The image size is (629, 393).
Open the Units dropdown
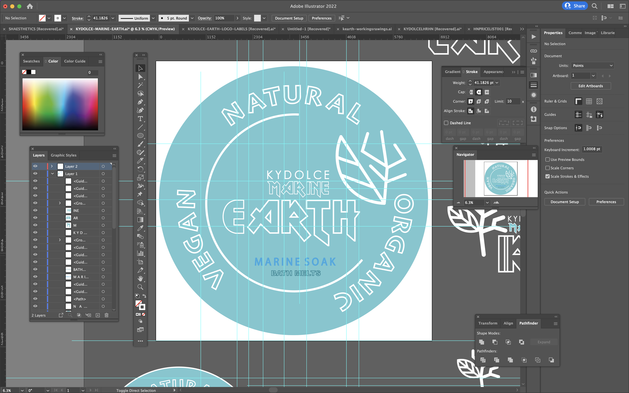592,65
